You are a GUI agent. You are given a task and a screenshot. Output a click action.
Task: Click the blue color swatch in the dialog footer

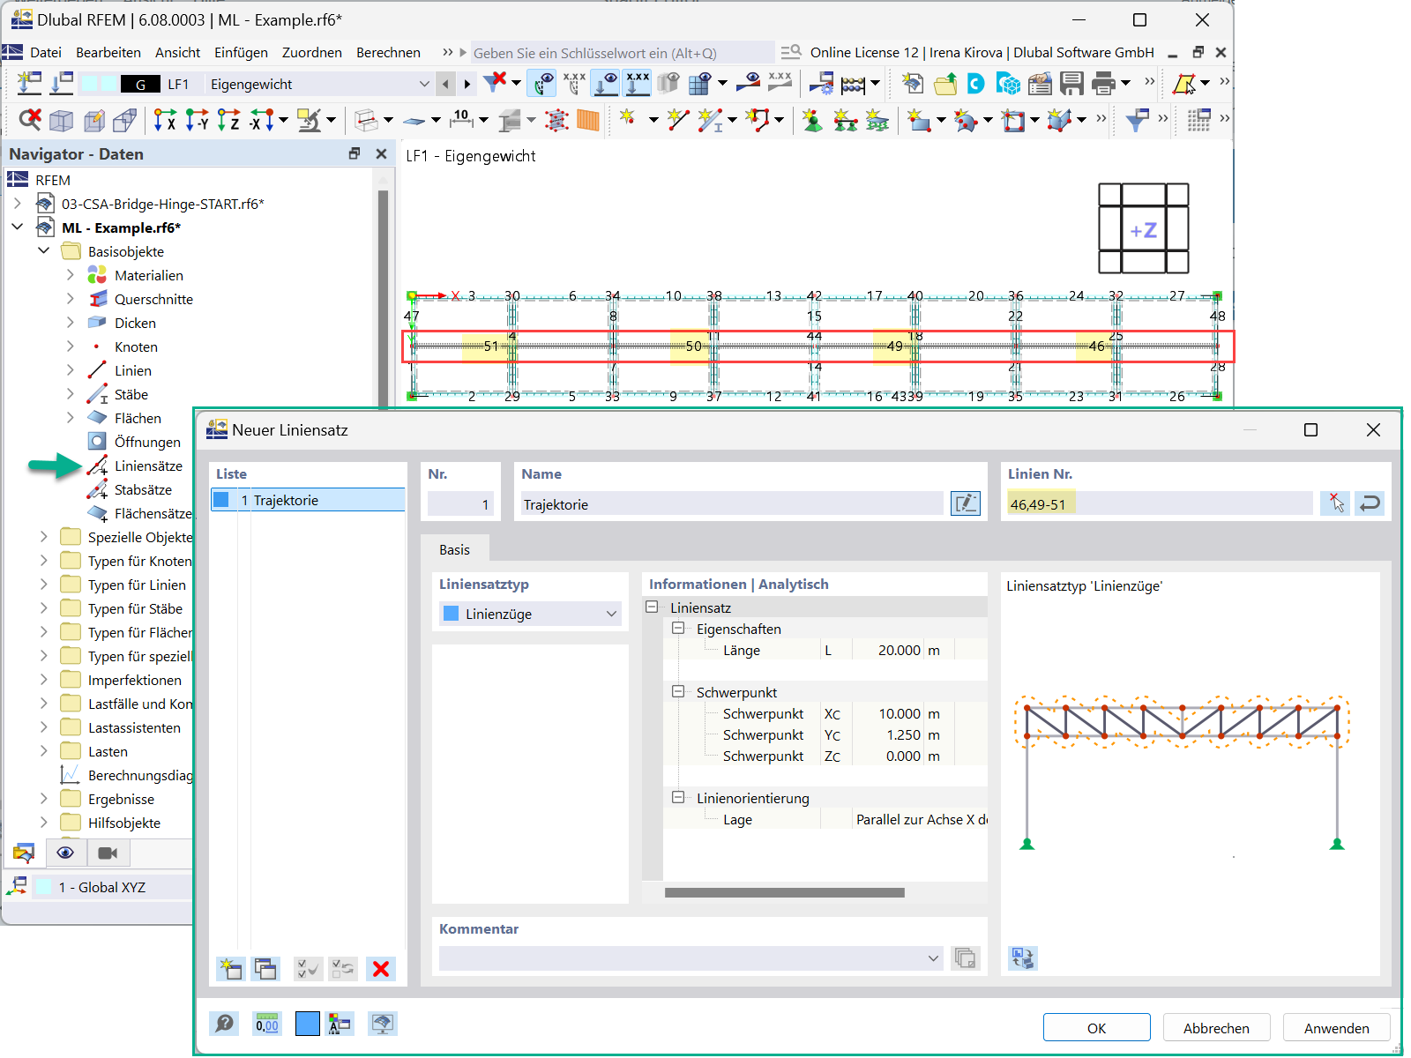[308, 1024]
